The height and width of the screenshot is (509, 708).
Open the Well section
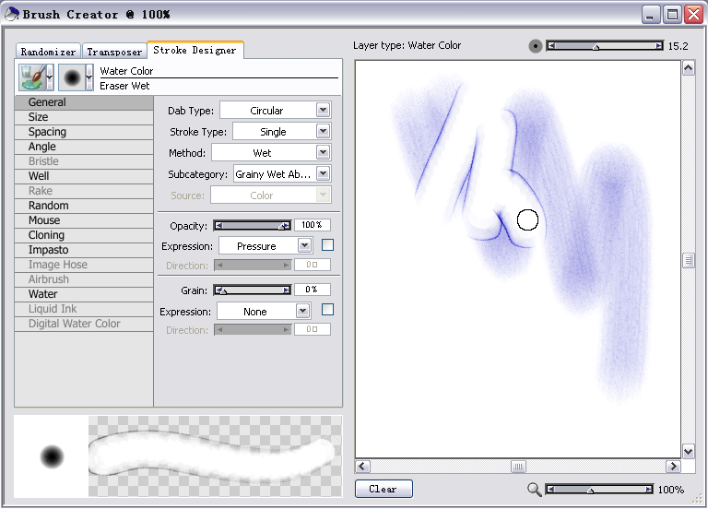[x=84, y=176]
